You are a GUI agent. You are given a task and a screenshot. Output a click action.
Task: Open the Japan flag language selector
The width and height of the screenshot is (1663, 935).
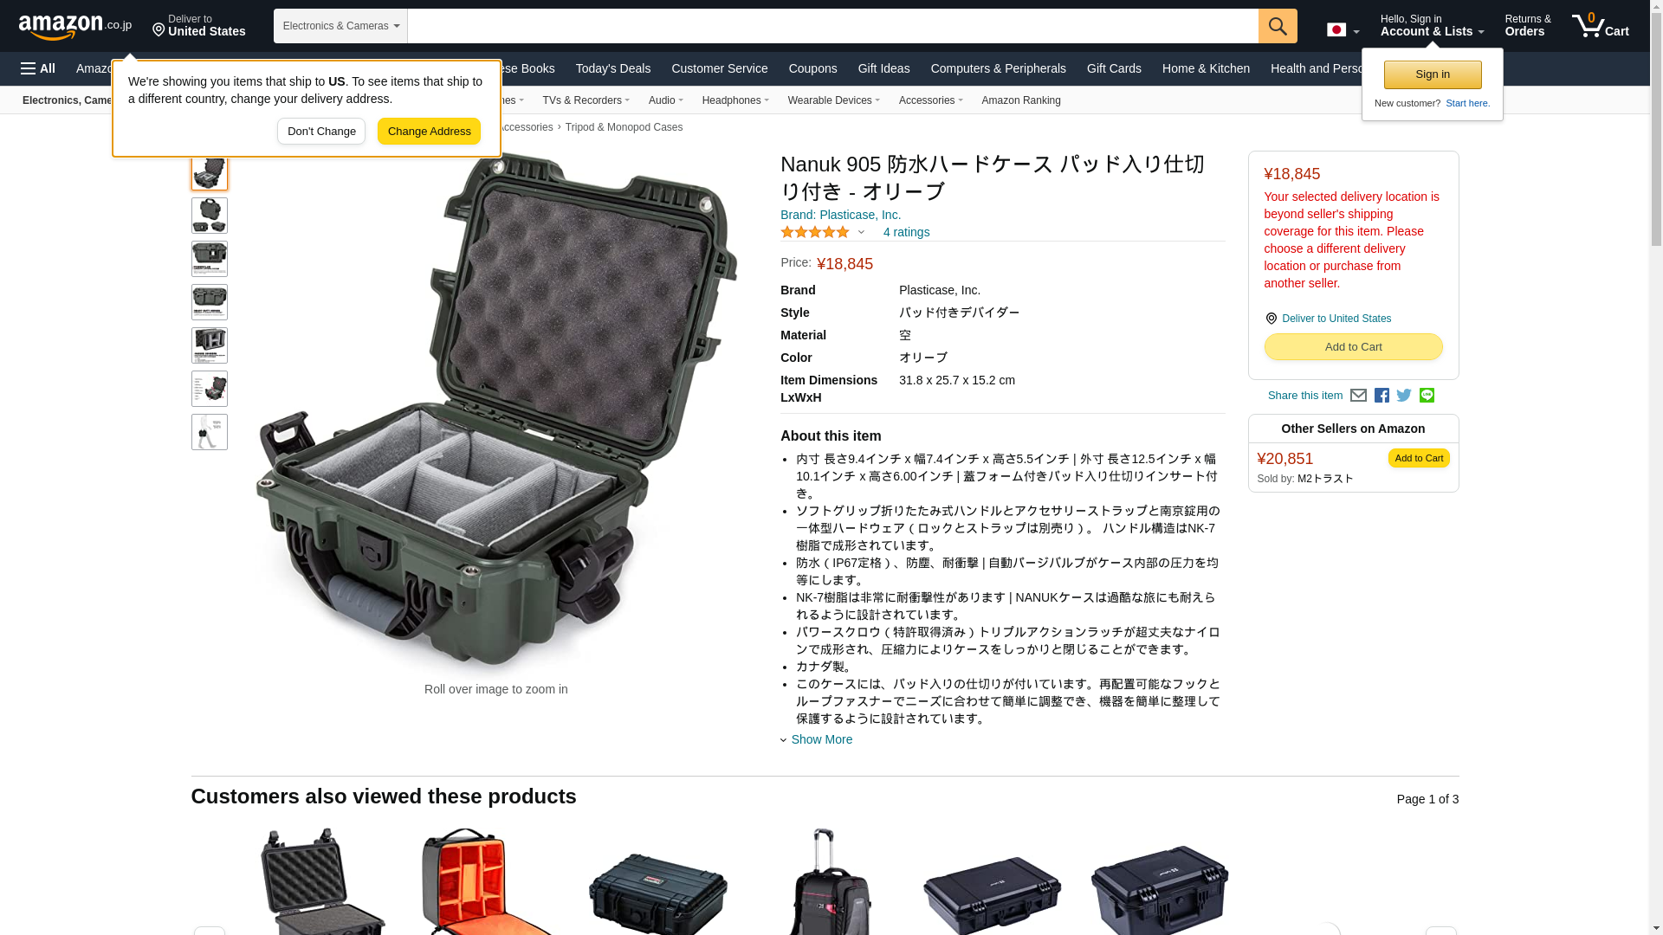pos(1343,30)
